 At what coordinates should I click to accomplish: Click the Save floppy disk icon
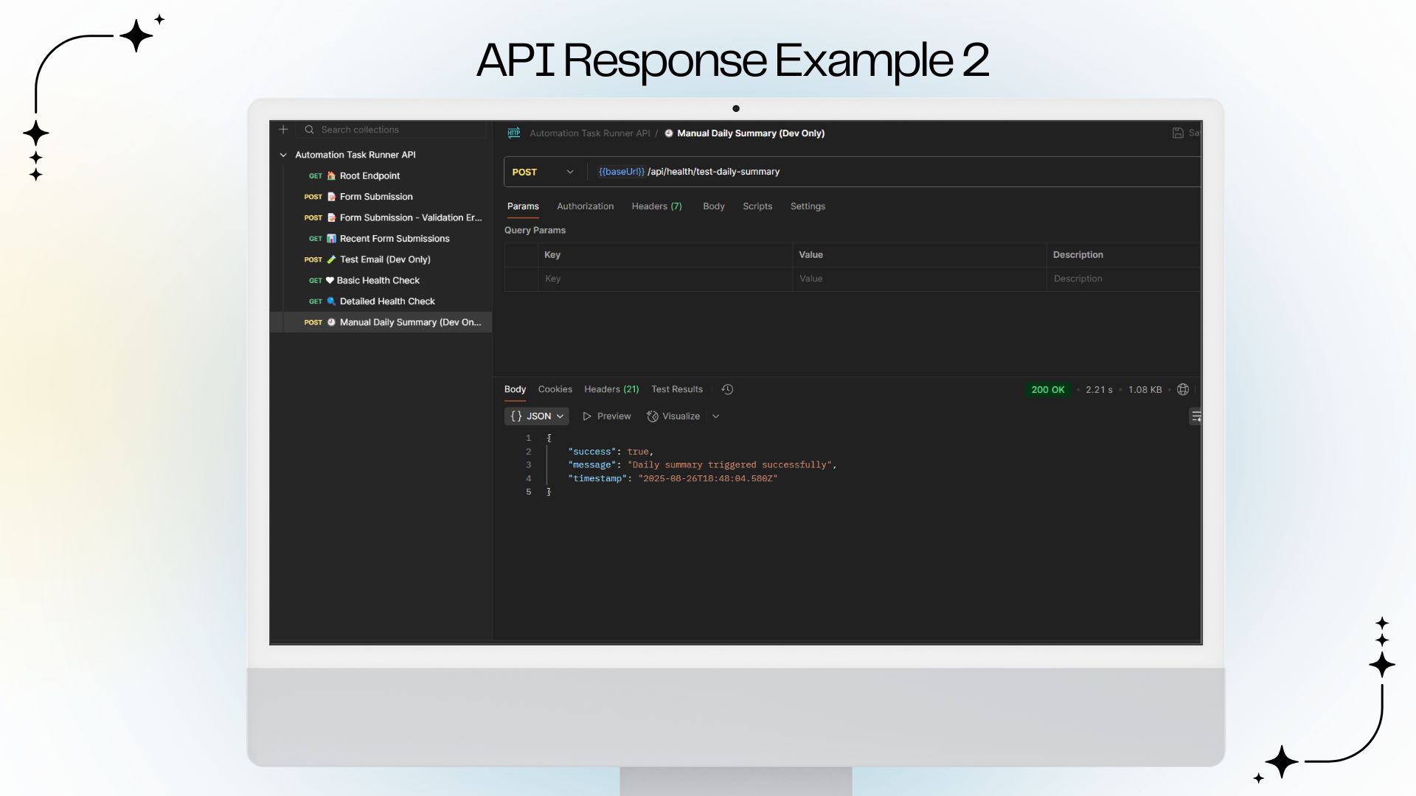1178,133
